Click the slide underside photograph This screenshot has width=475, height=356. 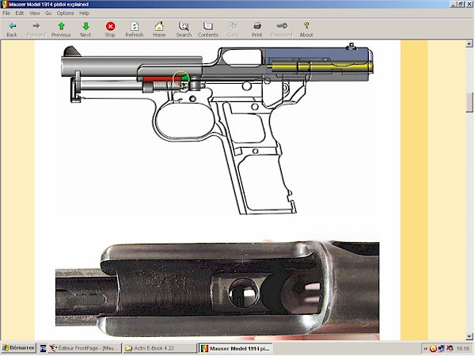[217, 290]
